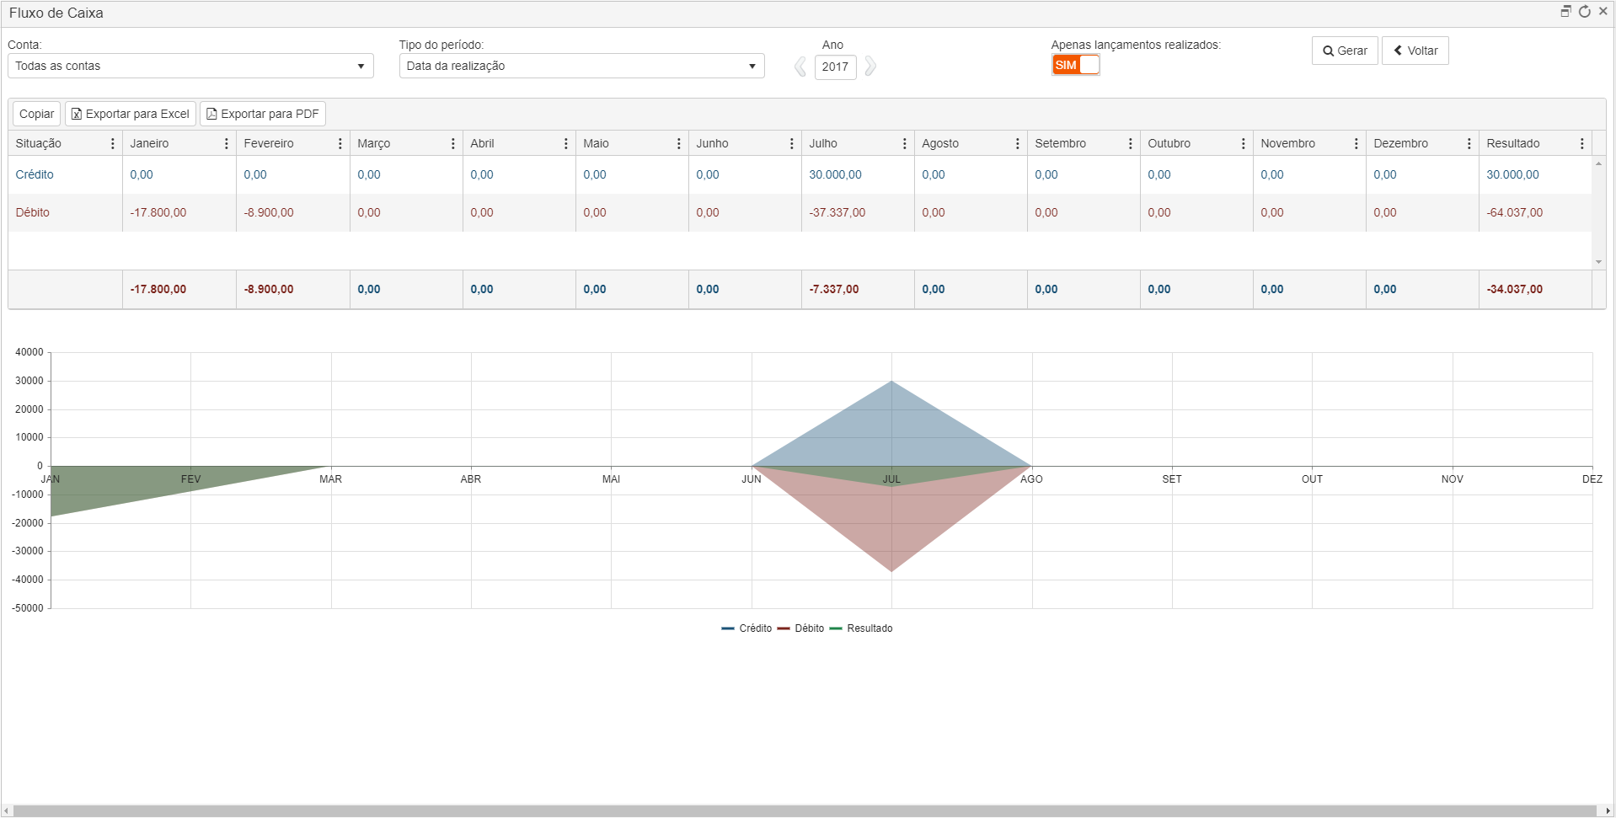Image resolution: width=1616 pixels, height=818 pixels.
Task: Sort by Julho column header
Action: [823, 144]
